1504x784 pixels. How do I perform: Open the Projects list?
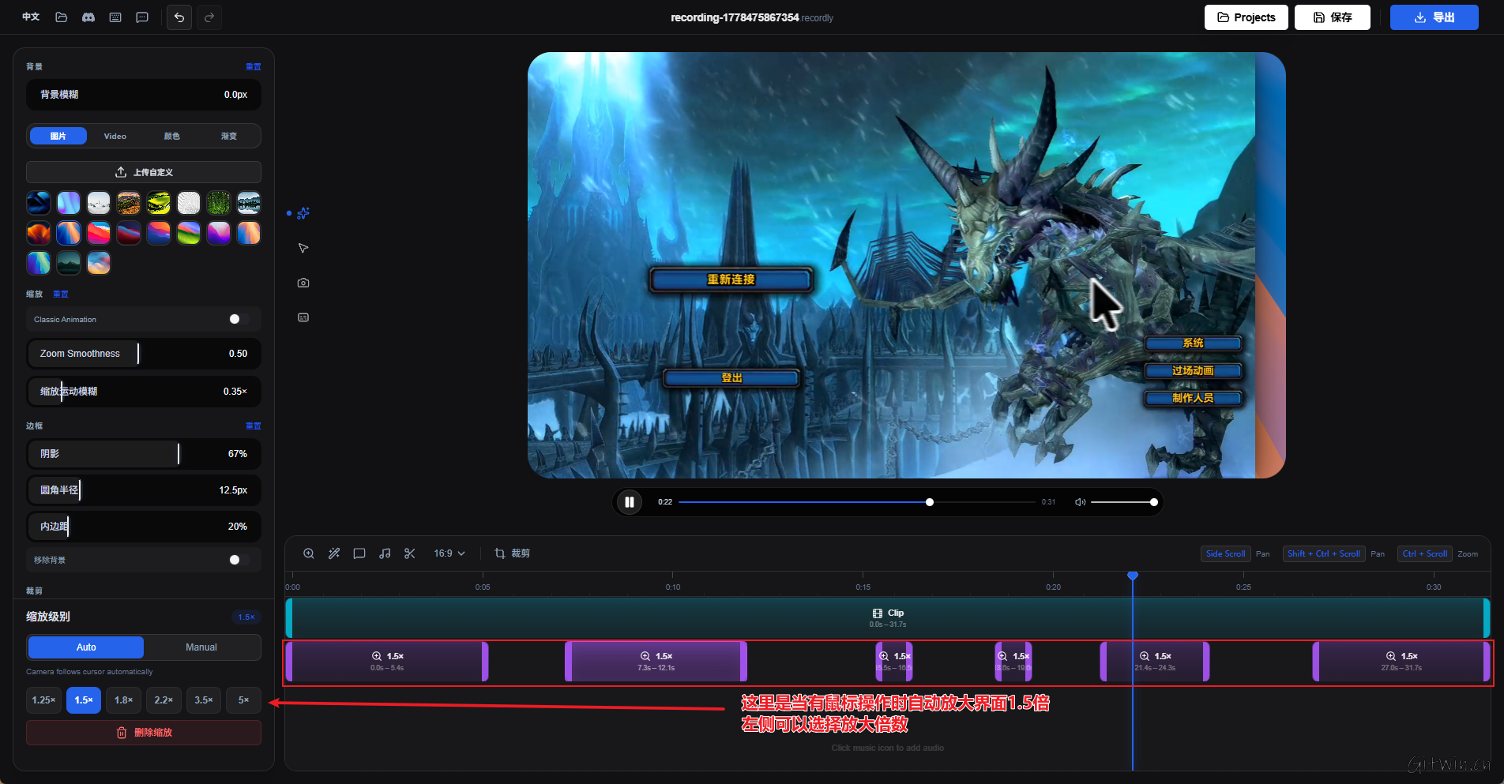tap(1246, 17)
